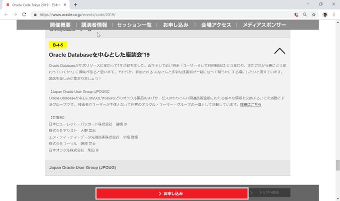Open the Chrome profile avatar
This screenshot has height=201, width=340.
(x=325, y=14)
